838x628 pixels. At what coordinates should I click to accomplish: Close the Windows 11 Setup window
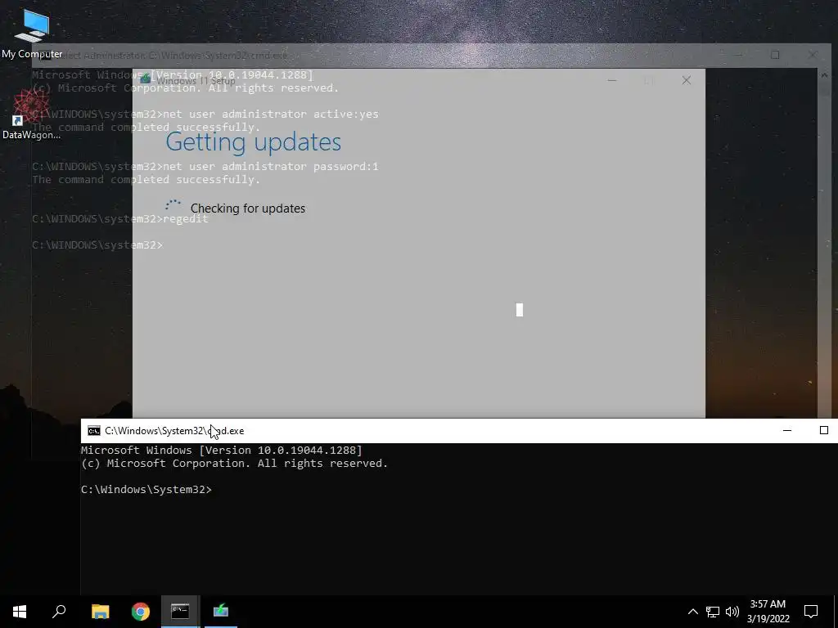pos(687,81)
